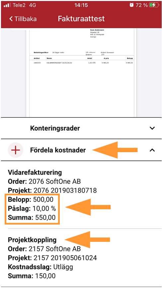Go back using the Tillbaka chevron
This screenshot has height=288, width=162.
pyautogui.click(x=11, y=19)
